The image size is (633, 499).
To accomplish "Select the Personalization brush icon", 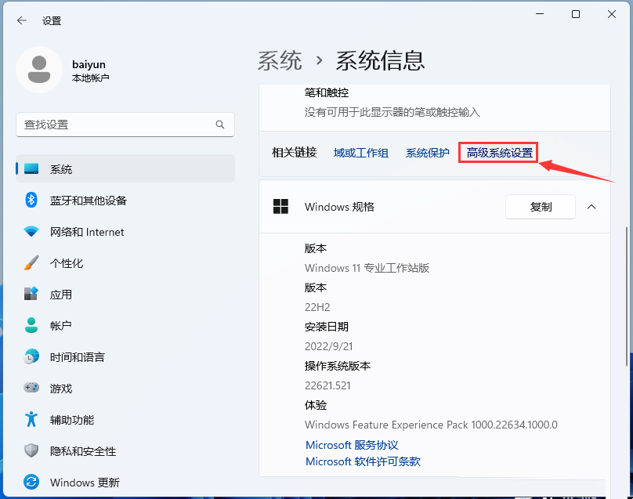I will tap(31, 262).
